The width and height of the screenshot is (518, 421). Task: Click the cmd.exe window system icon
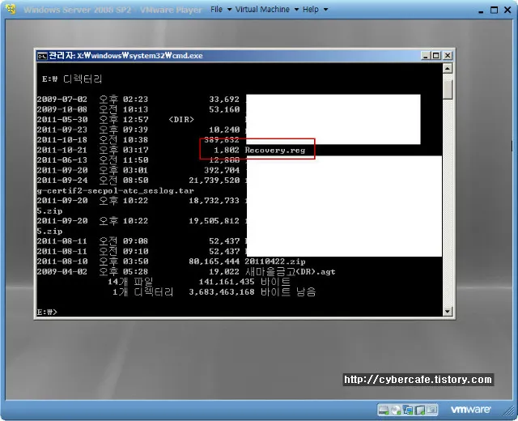[42, 56]
